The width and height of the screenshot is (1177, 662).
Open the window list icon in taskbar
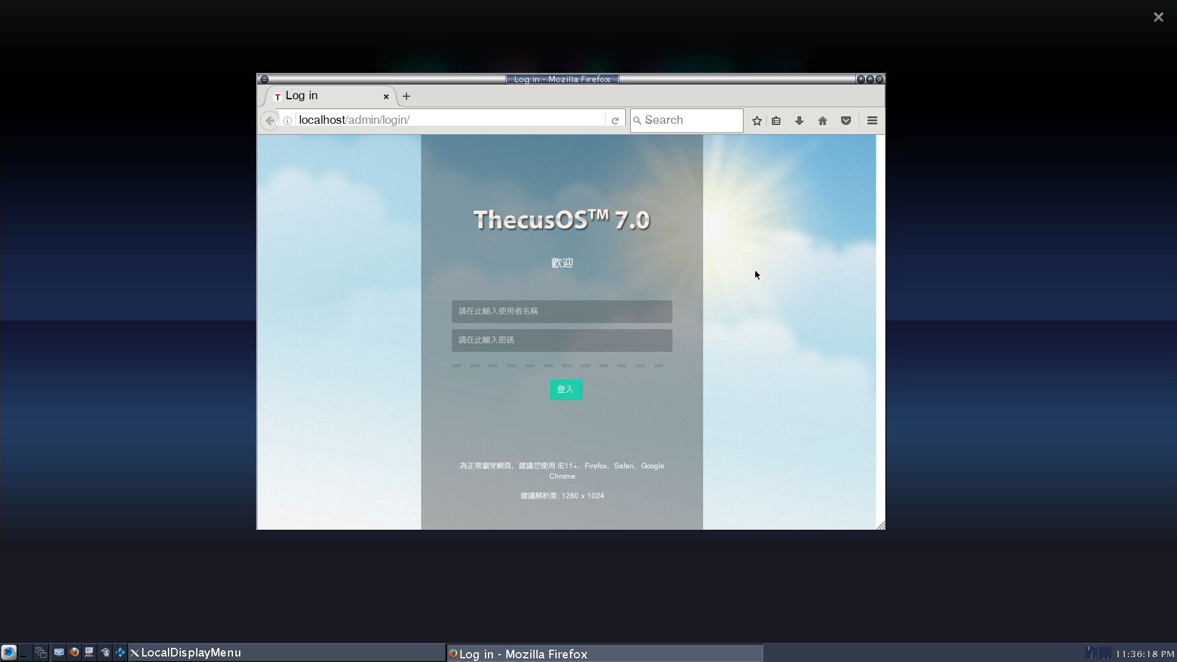click(41, 653)
